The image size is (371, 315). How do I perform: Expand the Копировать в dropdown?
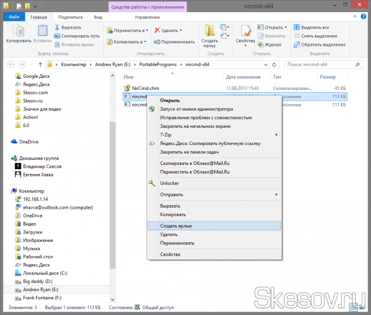tap(126, 42)
